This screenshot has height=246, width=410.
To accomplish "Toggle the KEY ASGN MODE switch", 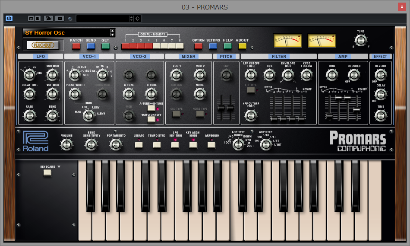I will pos(193,145).
